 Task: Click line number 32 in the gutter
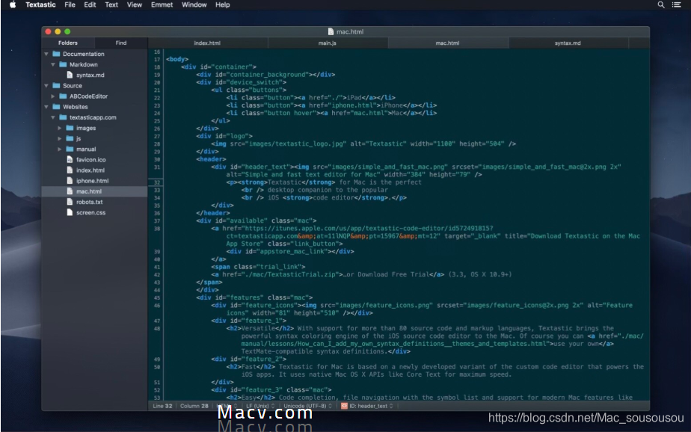(x=157, y=182)
